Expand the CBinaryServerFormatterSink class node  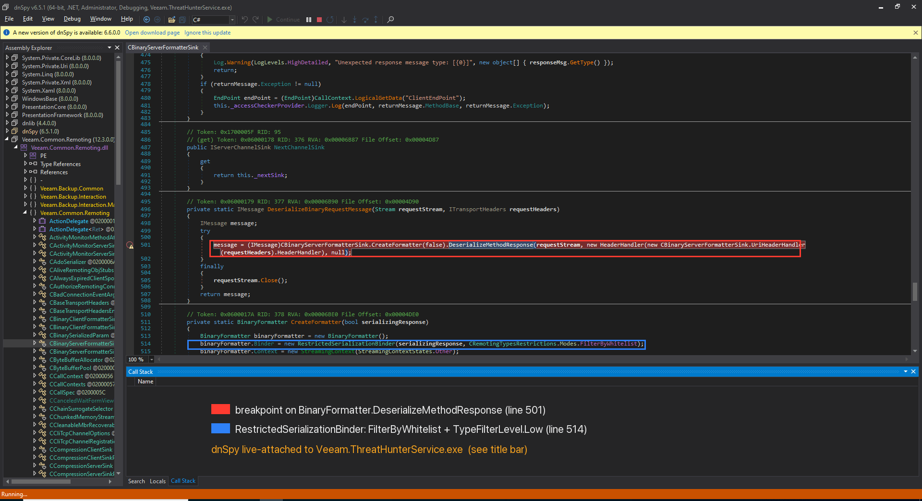pyautogui.click(x=35, y=343)
